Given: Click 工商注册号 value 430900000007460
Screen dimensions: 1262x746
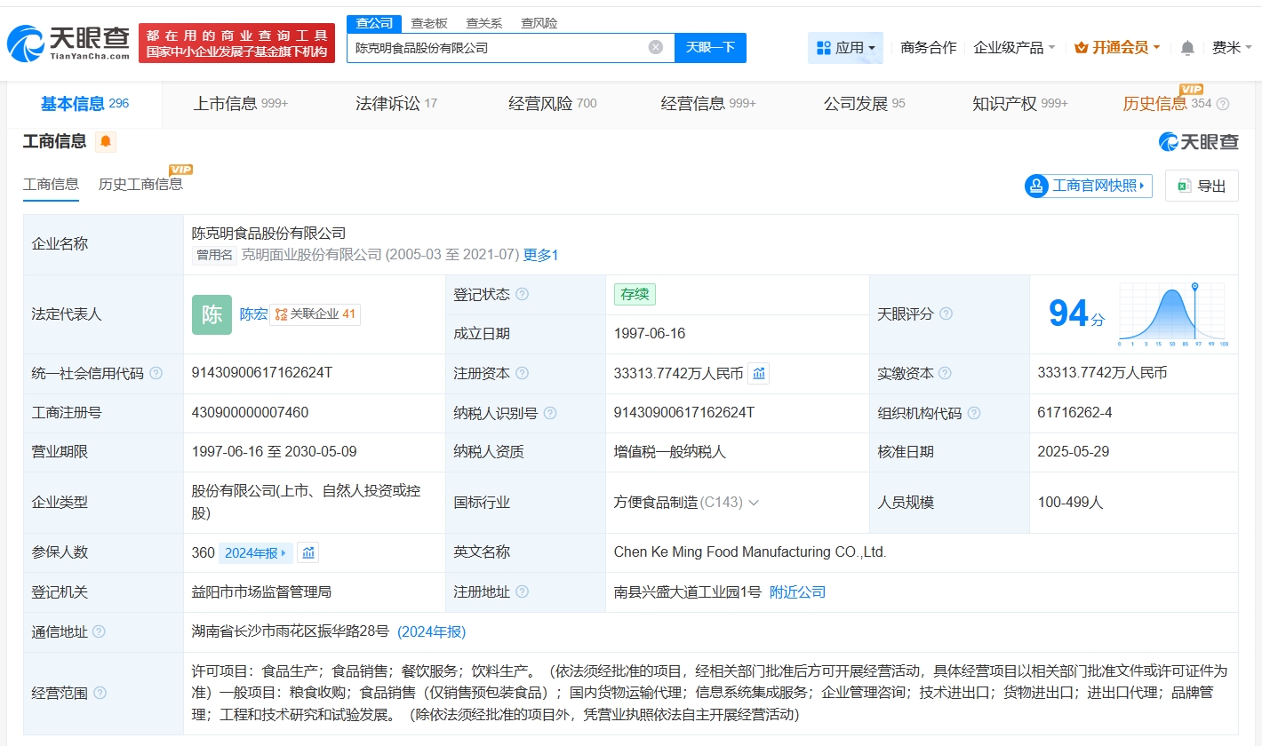Looking at the screenshot, I should tap(251, 413).
